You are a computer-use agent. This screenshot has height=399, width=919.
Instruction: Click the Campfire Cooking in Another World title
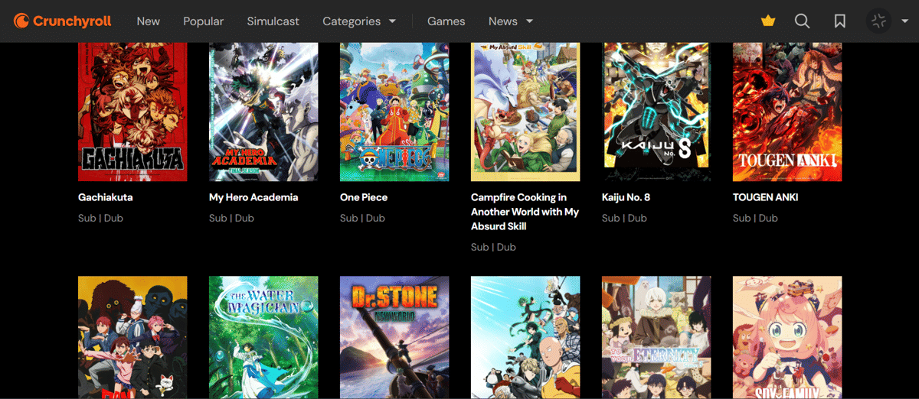pyautogui.click(x=525, y=212)
